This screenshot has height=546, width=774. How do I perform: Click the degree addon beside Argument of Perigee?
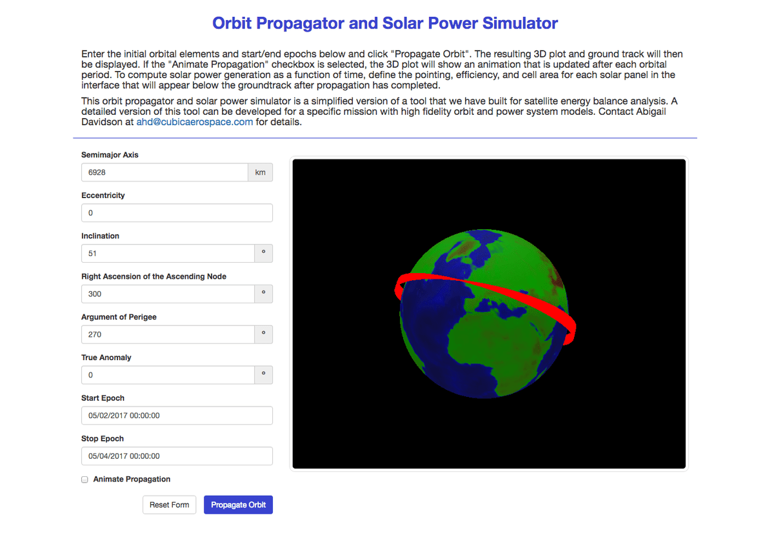(263, 334)
